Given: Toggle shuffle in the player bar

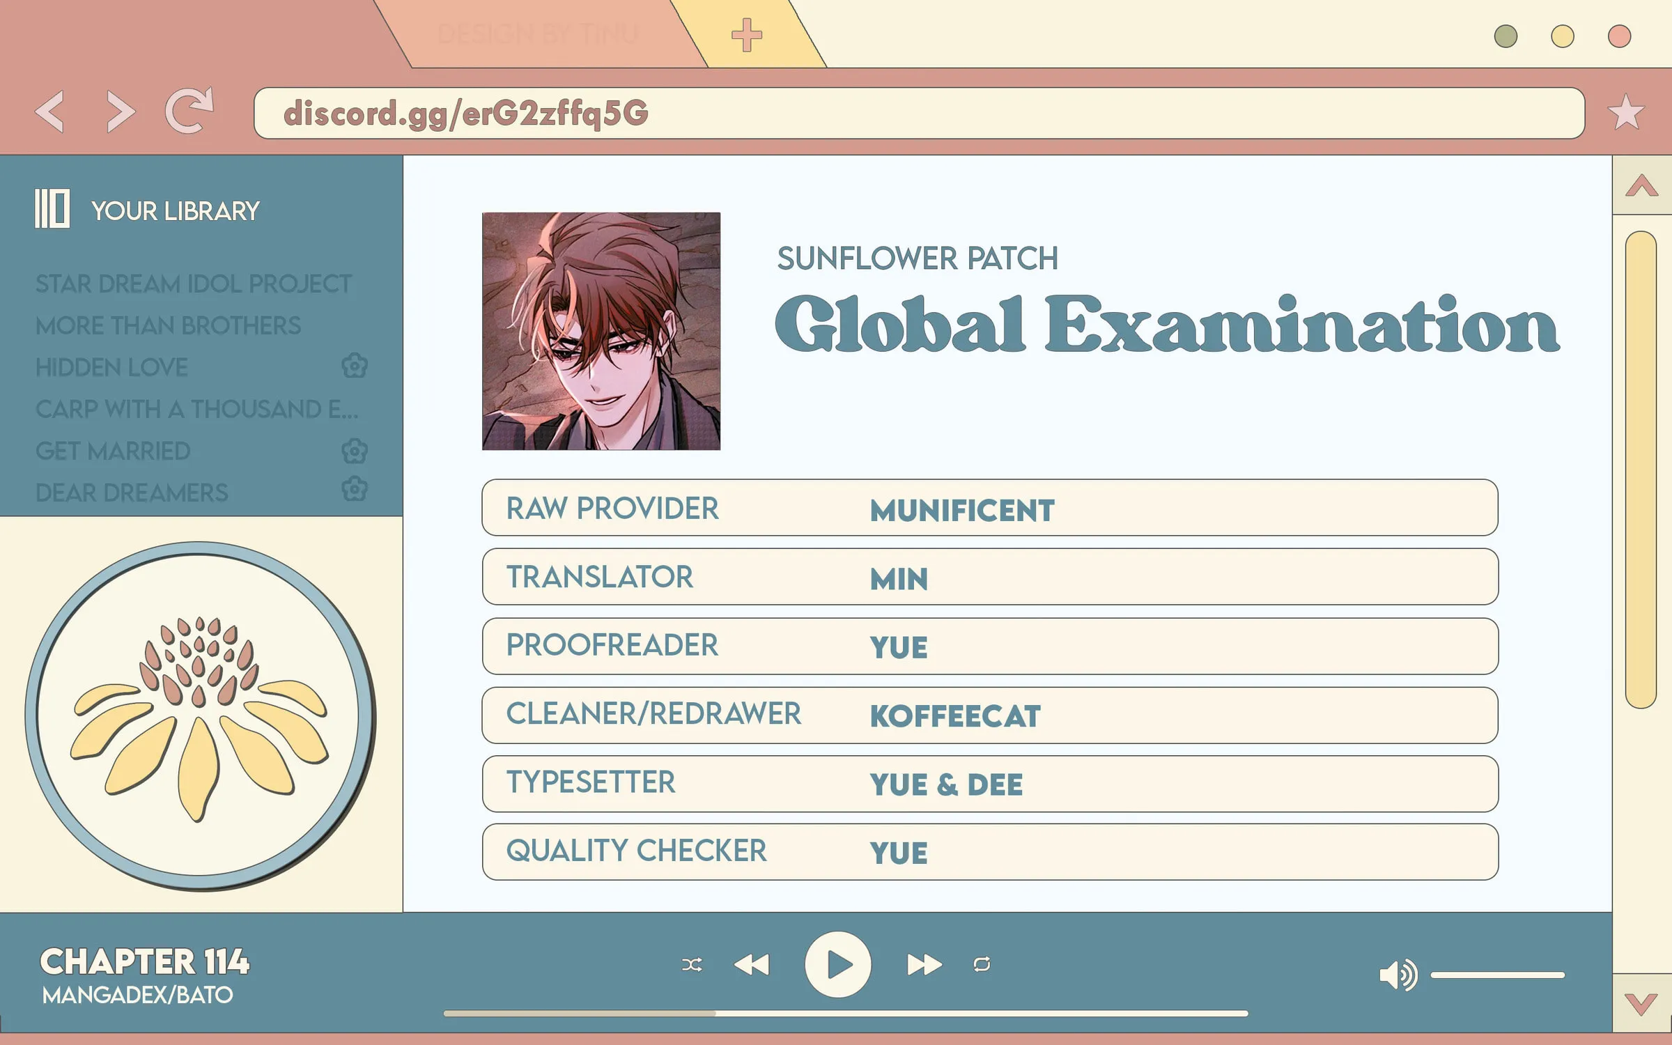Looking at the screenshot, I should [692, 965].
